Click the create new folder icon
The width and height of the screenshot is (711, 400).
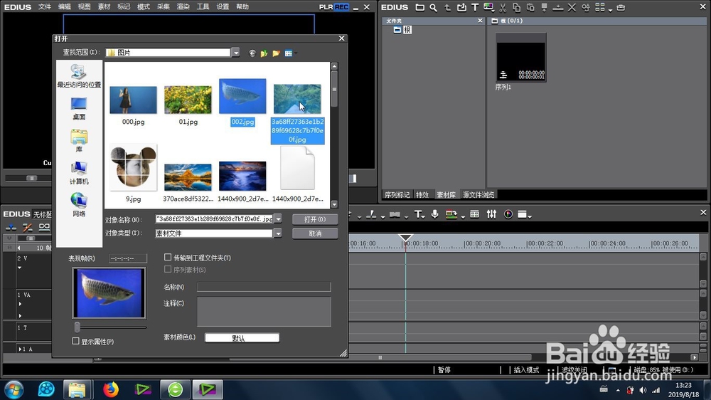[276, 53]
